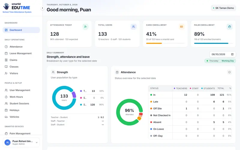Screen dimensions: 240x150
Task: Click the Attendance card calendar icon
Action: [x=117, y=72]
